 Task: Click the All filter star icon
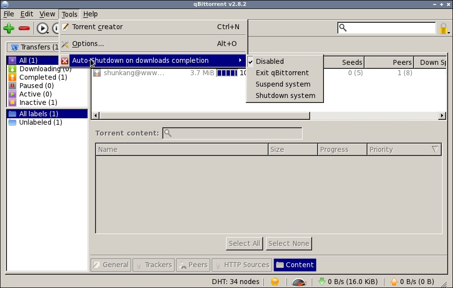[12, 60]
